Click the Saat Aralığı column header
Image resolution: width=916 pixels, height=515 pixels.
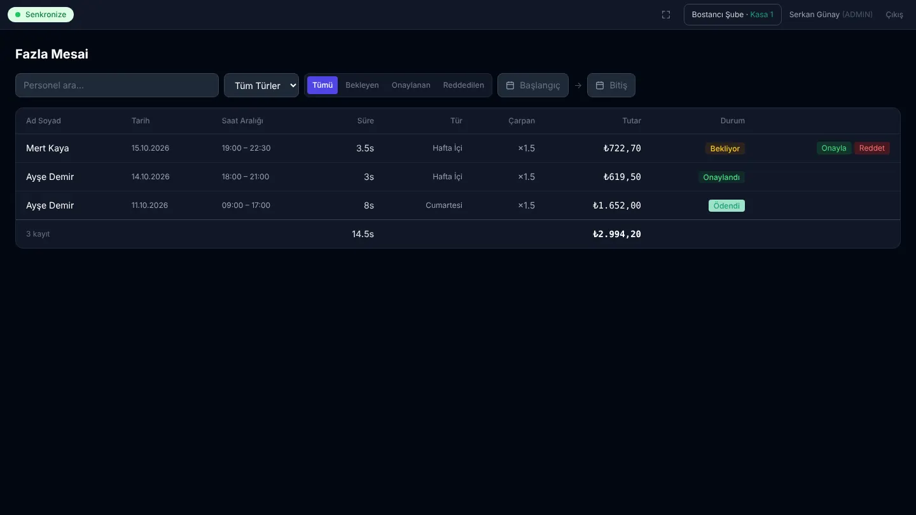click(x=242, y=121)
